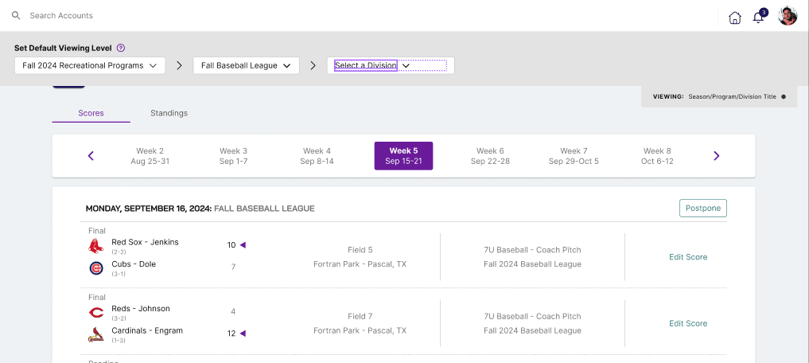Image resolution: width=809 pixels, height=363 pixels.
Task: Click Cubs score 7
Action: [233, 267]
